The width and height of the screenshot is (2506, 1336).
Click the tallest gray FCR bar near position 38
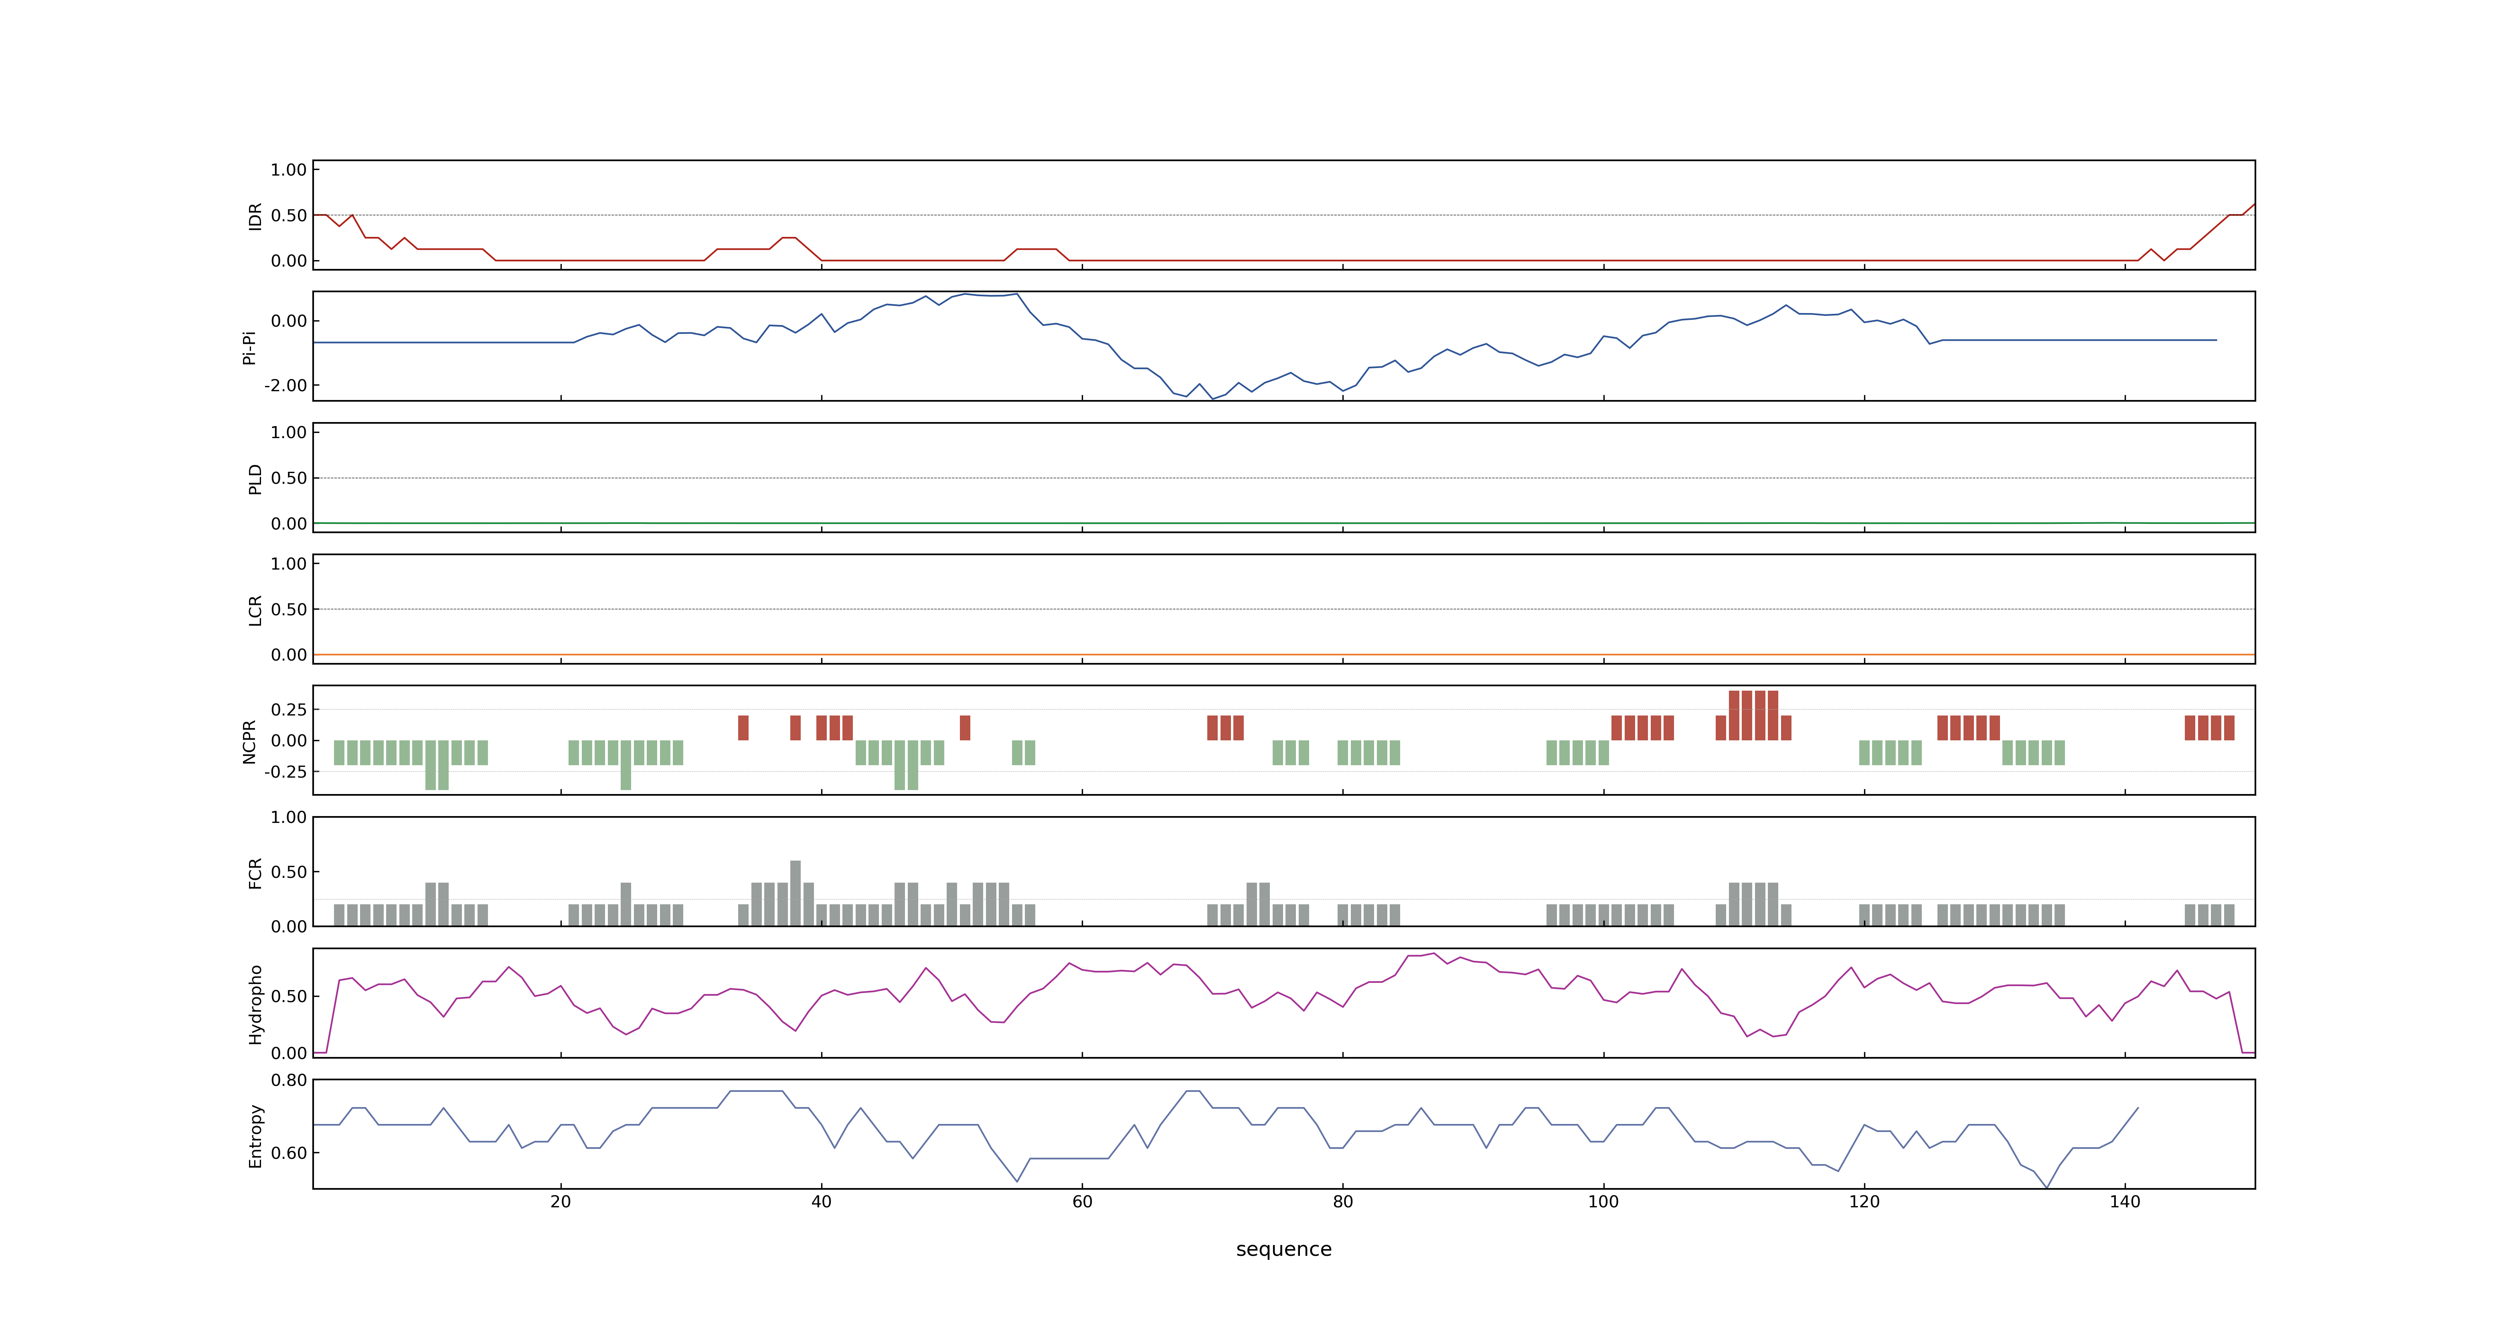click(796, 893)
